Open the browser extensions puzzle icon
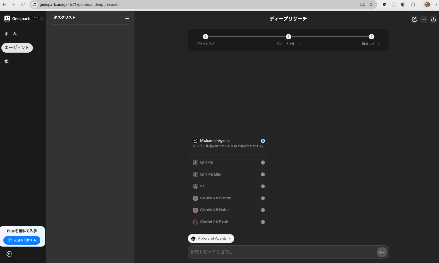Viewport: 439px width, 263px height. click(413, 4)
